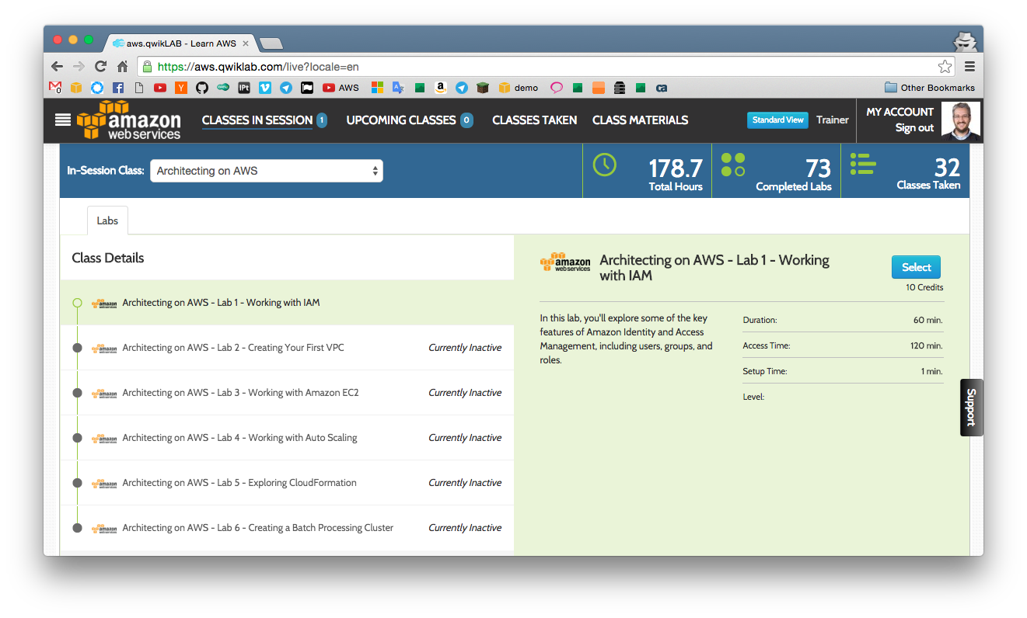Open the Other Bookmarks folder
The height and width of the screenshot is (618, 1027).
pos(930,88)
